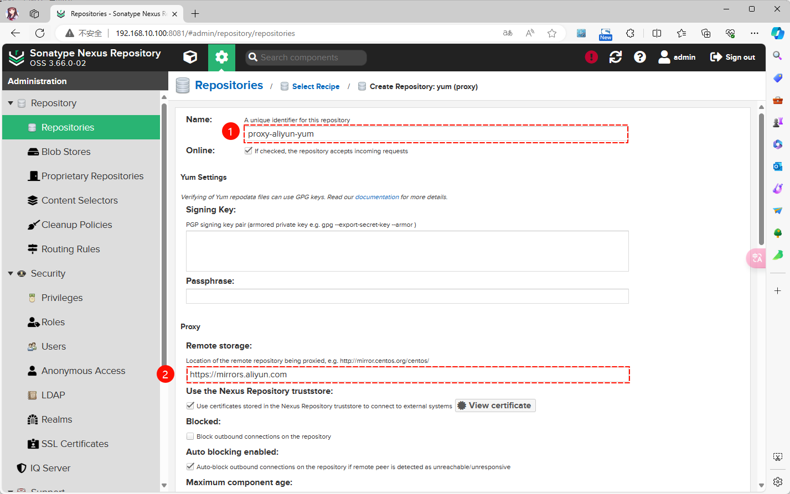790x494 pixels.
Task: Click the browser favorites star icon
Action: click(552, 33)
